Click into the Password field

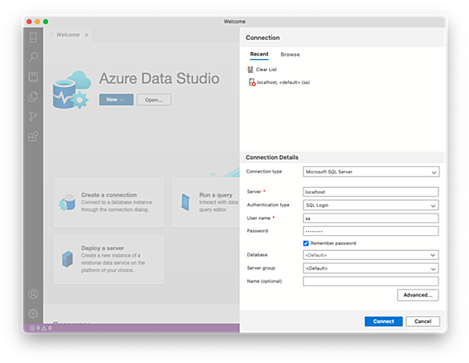[x=371, y=231]
